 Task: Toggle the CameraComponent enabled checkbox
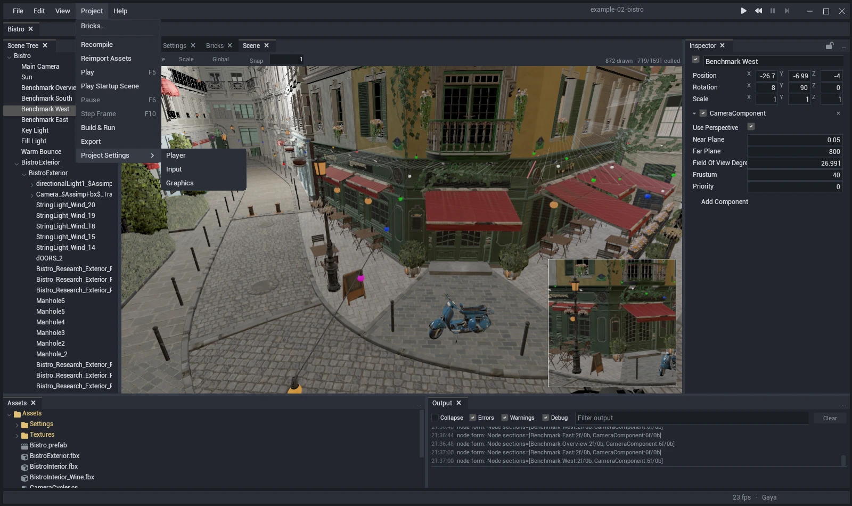click(x=703, y=113)
